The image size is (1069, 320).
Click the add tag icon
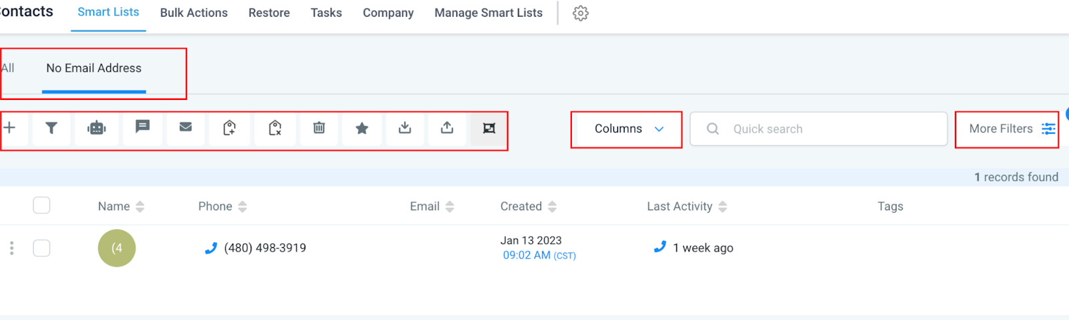229,128
